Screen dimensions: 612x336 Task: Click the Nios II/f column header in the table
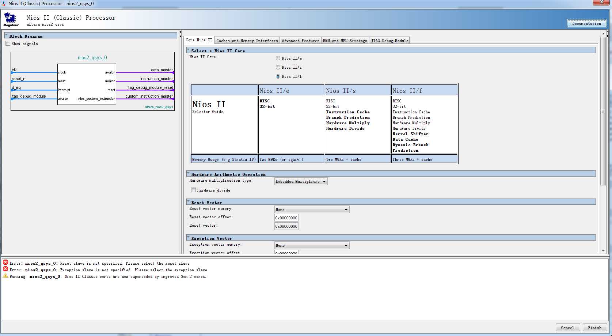[424, 90]
